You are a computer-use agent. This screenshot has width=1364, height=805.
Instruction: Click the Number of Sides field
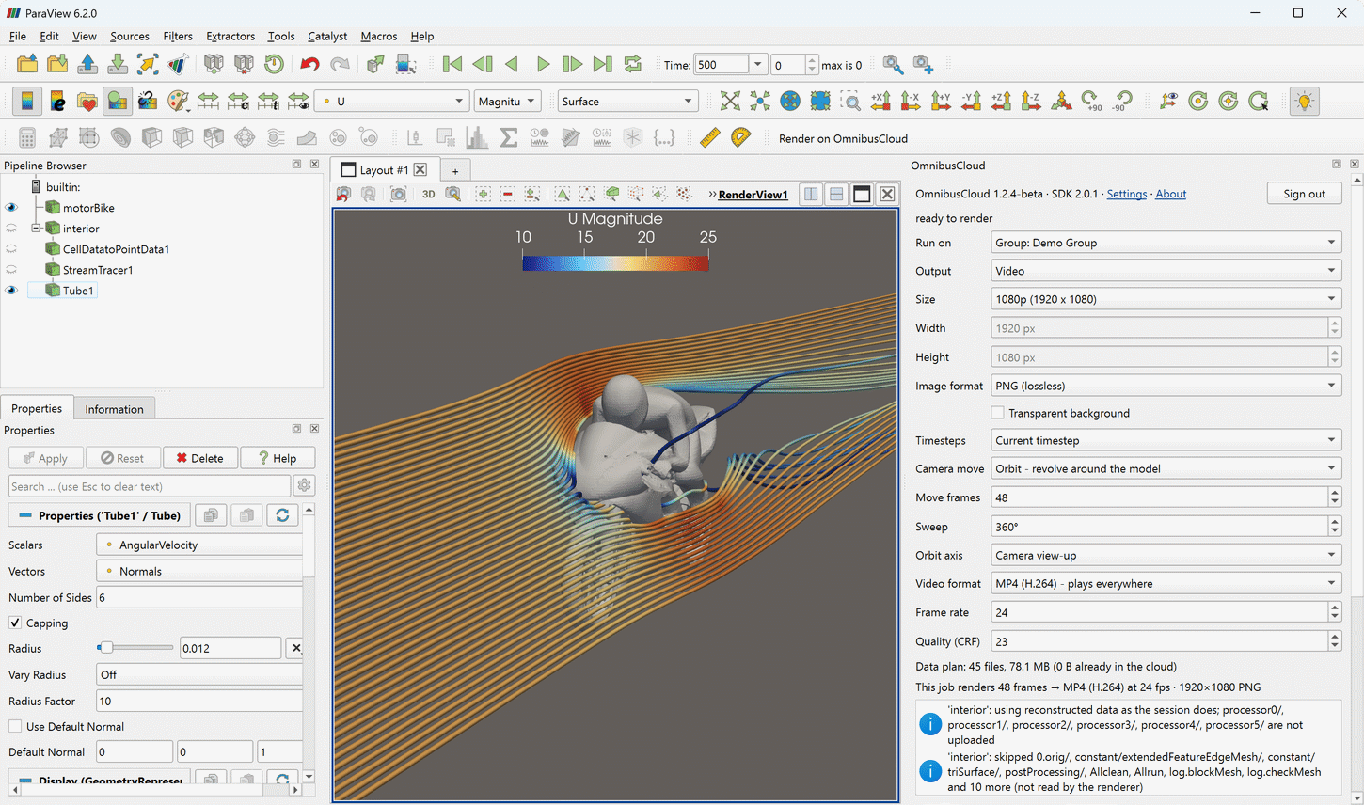[x=198, y=597]
